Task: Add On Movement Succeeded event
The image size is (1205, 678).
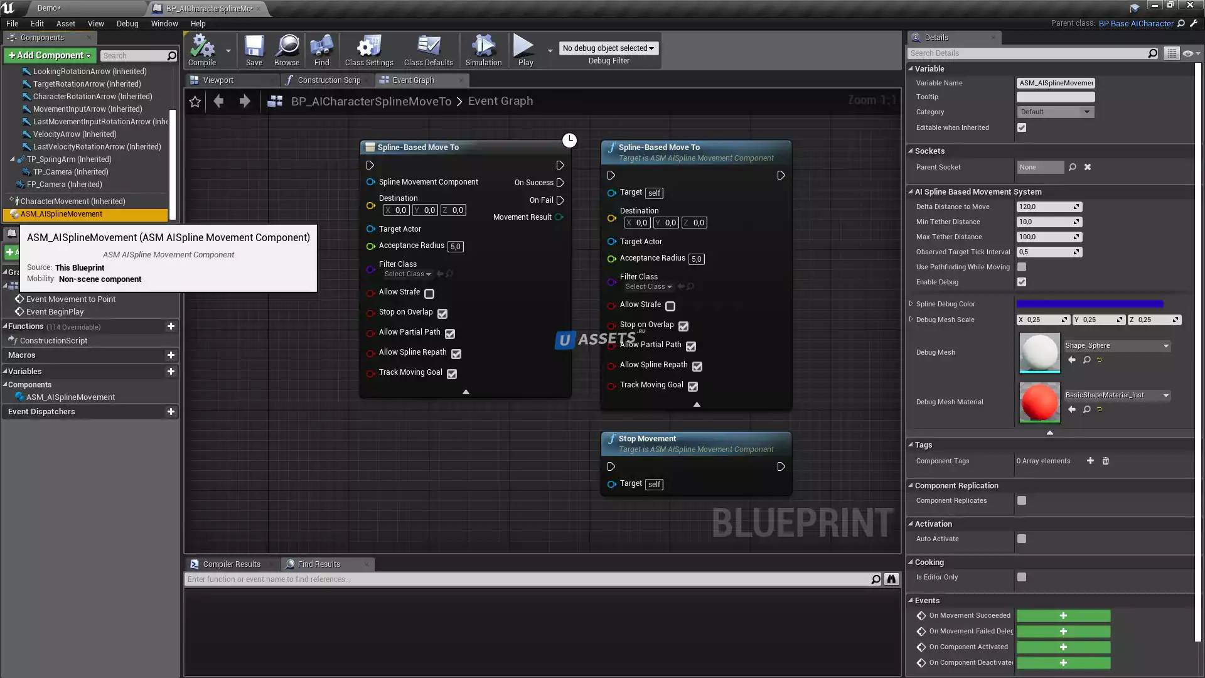Action: coord(1063,616)
